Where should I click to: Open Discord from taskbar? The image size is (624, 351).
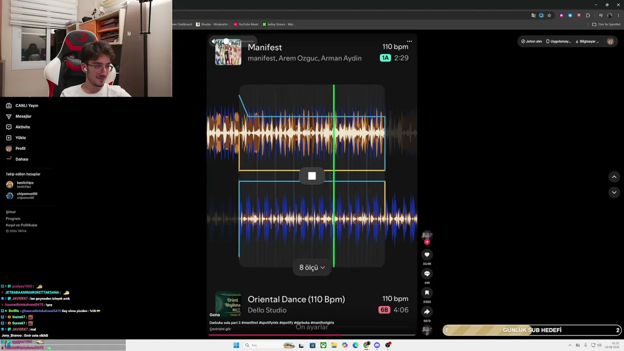(377, 345)
